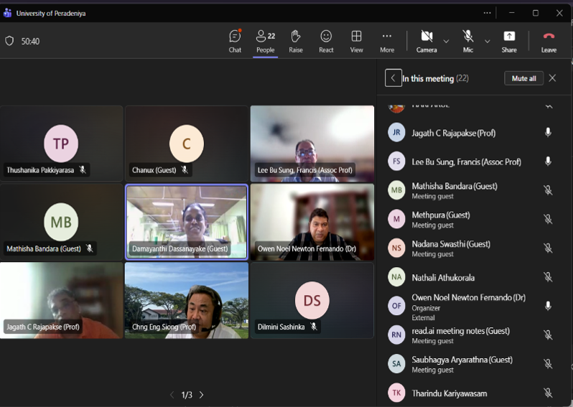Go to previous video gallery page
The width and height of the screenshot is (573, 407).
click(x=172, y=395)
